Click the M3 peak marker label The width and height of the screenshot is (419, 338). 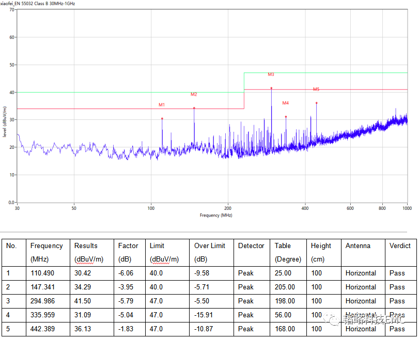pyautogui.click(x=271, y=75)
